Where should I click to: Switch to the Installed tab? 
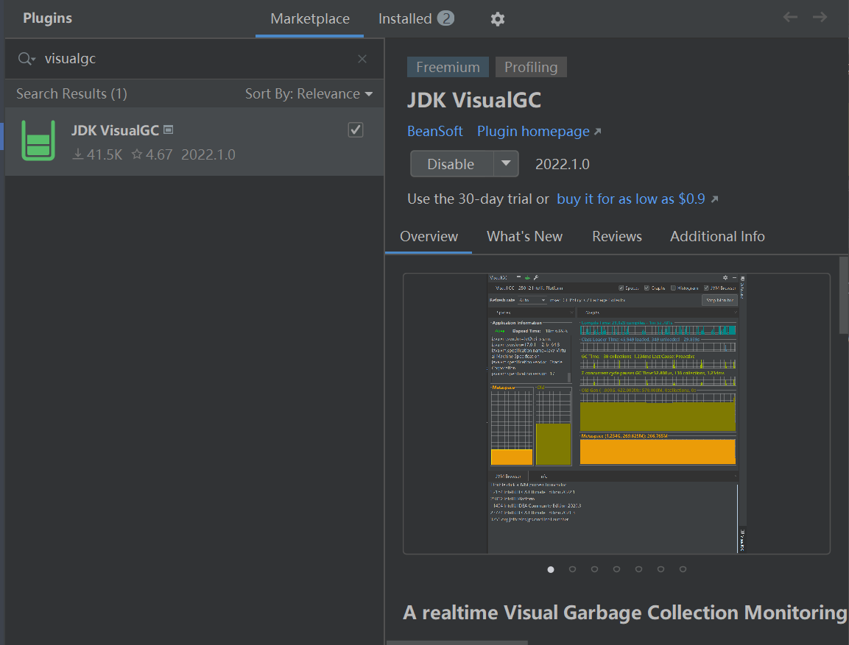415,19
